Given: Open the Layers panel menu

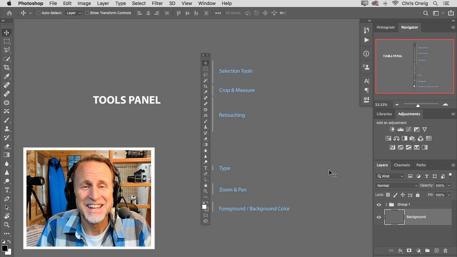Looking at the screenshot, I should [453, 165].
